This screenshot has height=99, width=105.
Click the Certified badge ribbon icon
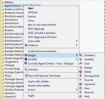[x=81, y=59]
